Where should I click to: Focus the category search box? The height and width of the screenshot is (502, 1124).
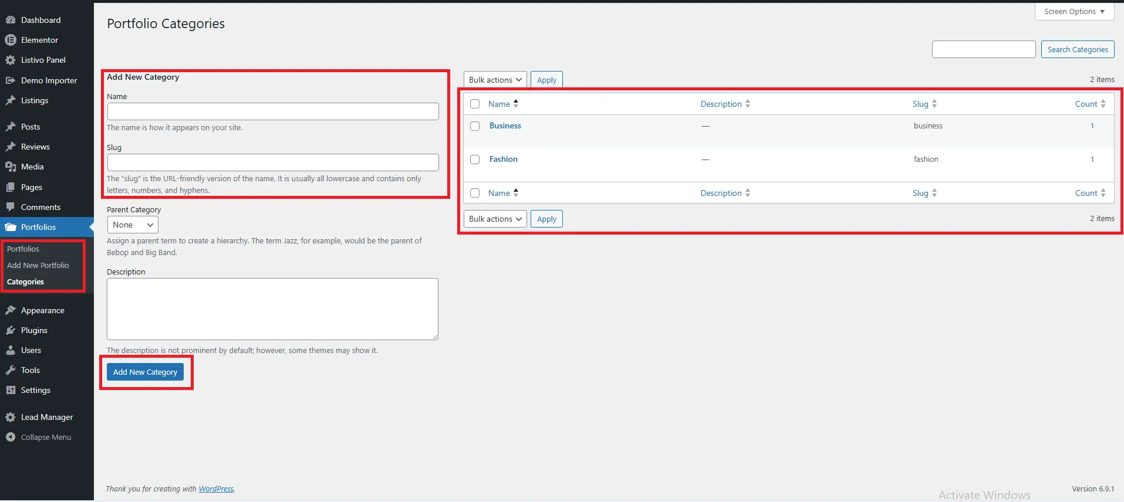[x=984, y=49]
